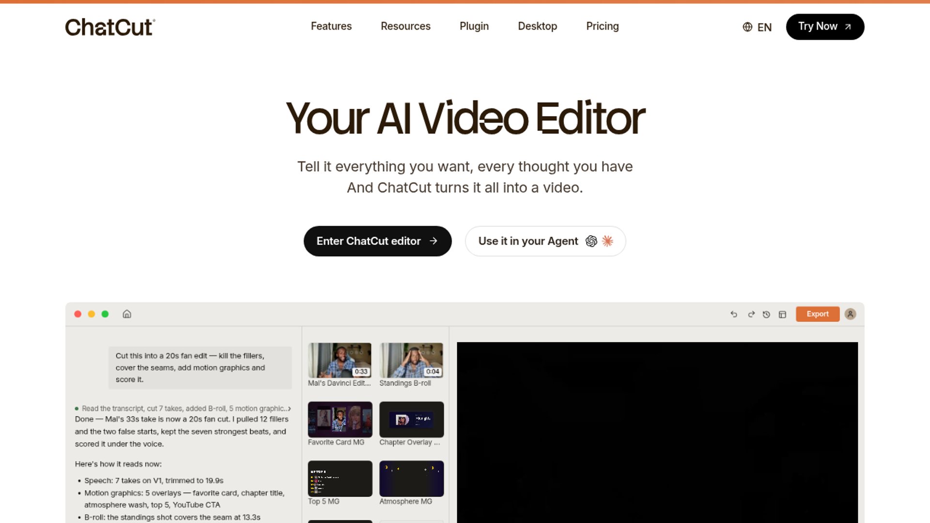The image size is (930, 523).
Task: Select the Atmosphere MG thumbnail
Action: click(411, 478)
